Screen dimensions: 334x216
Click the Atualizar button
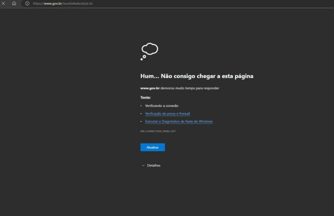coord(152,147)
